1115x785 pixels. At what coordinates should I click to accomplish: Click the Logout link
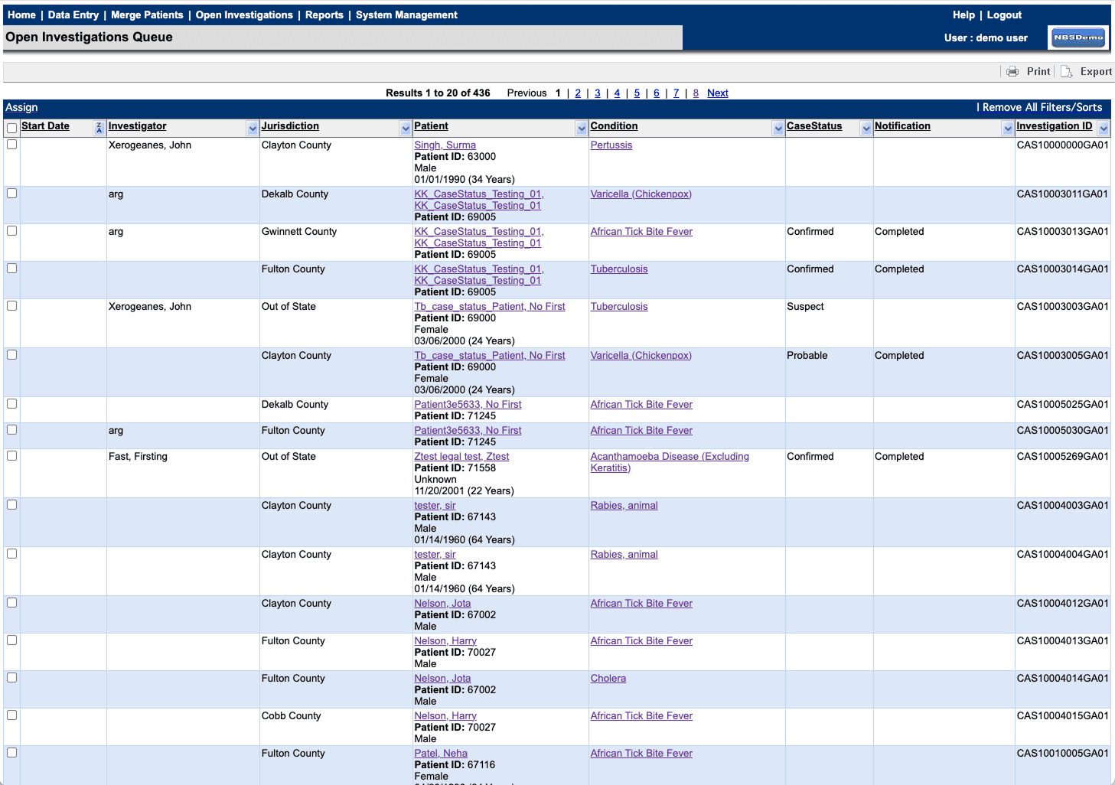(1004, 15)
